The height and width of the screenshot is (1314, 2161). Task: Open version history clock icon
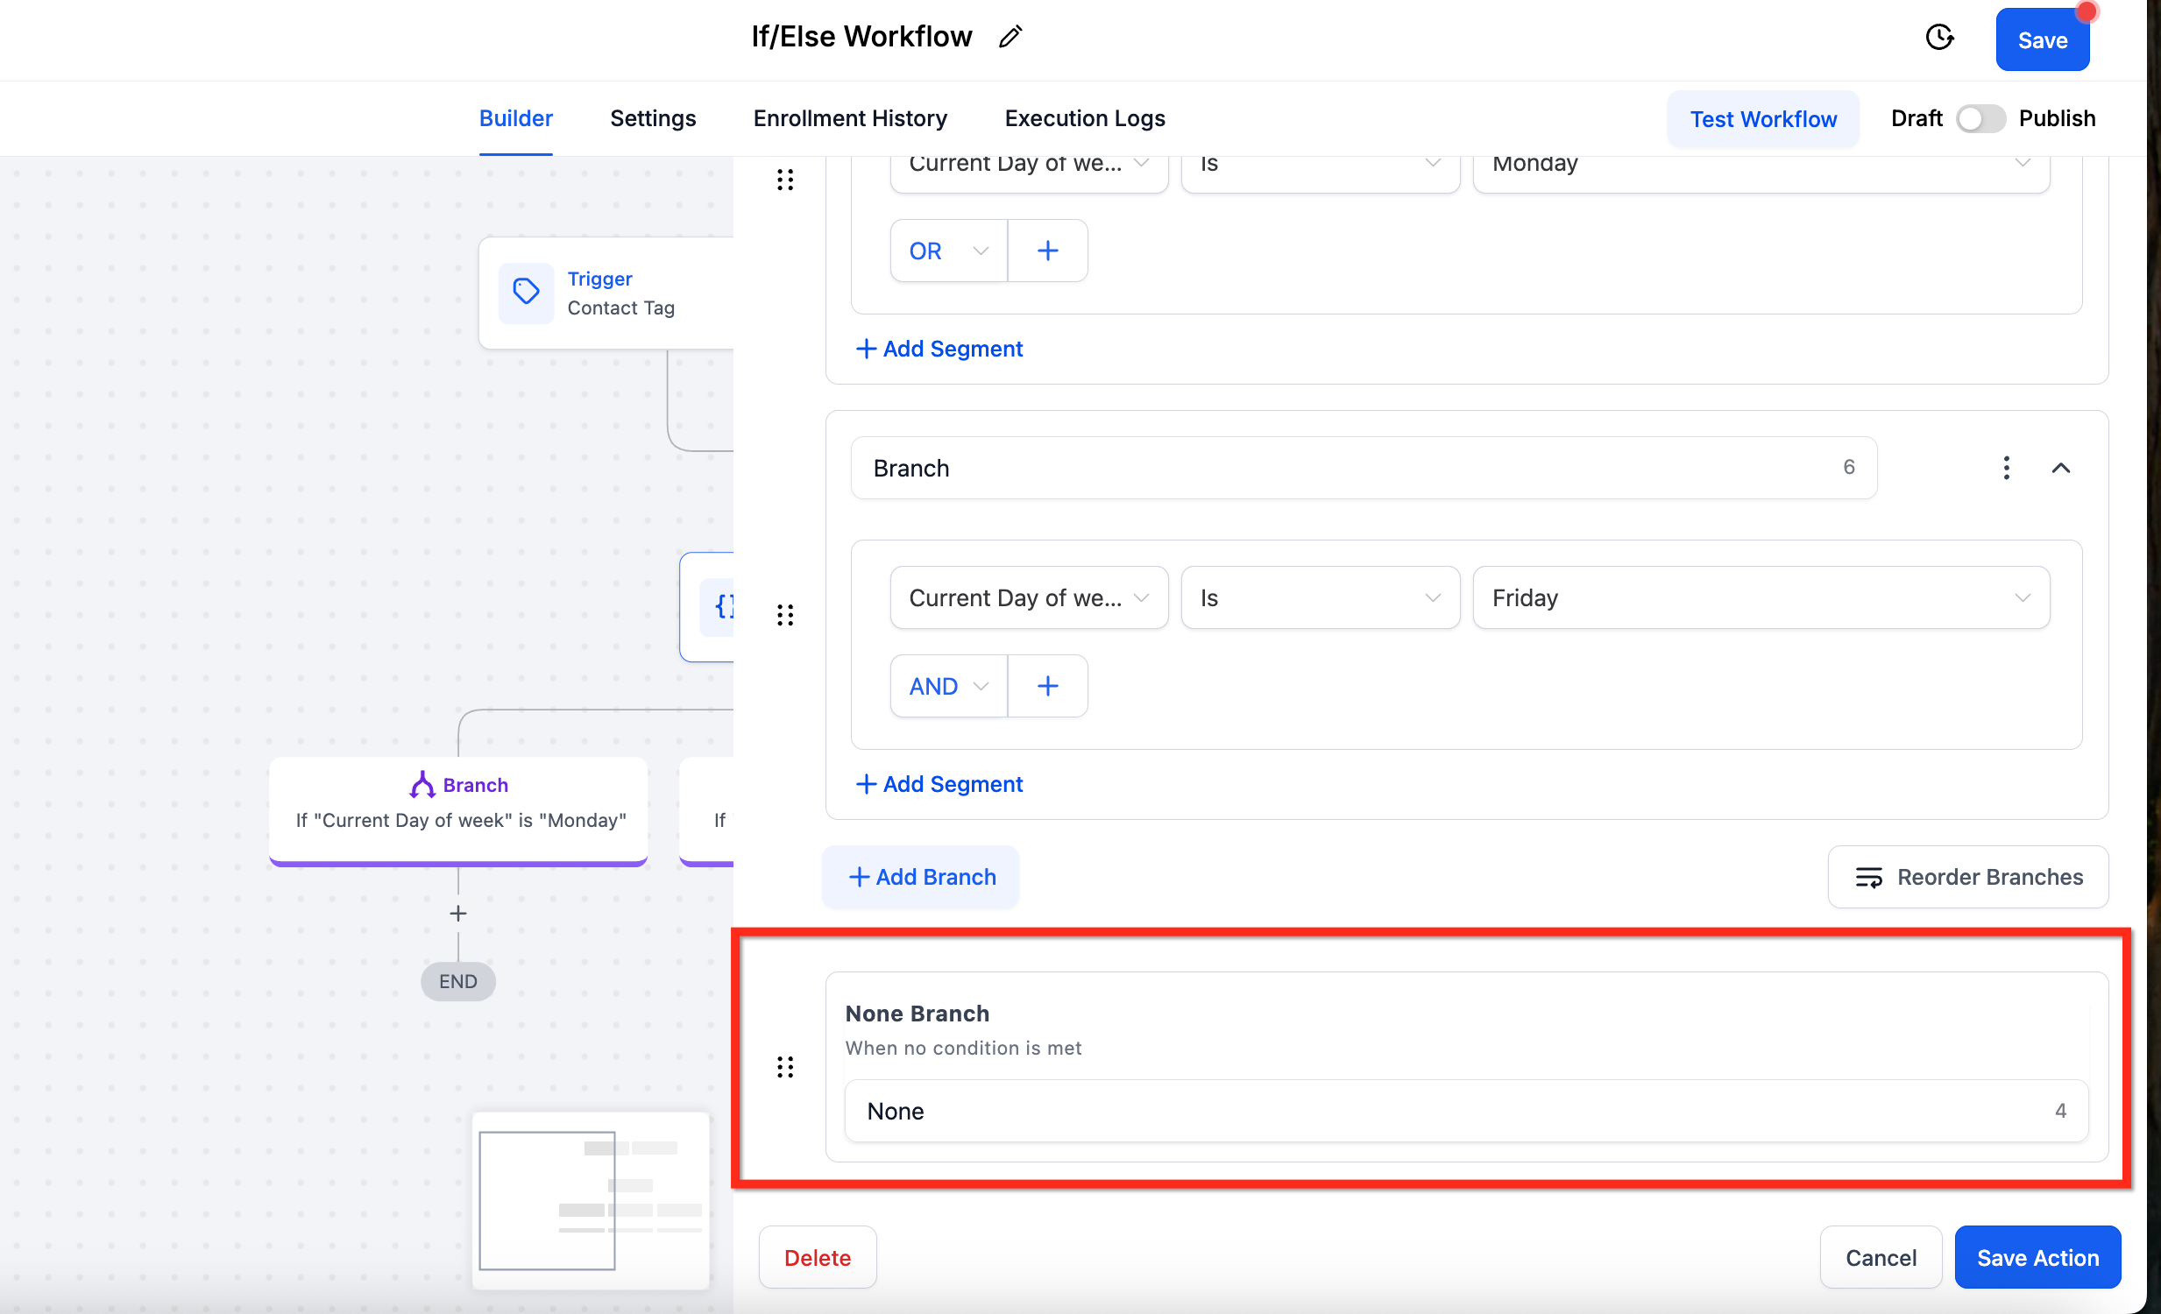point(1939,37)
